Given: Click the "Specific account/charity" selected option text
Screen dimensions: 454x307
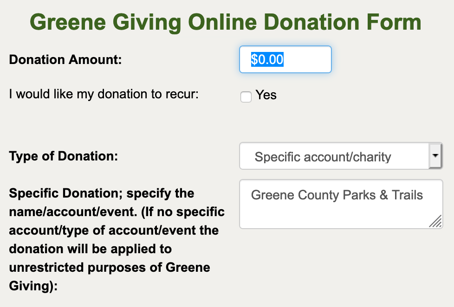Looking at the screenshot, I should [323, 157].
